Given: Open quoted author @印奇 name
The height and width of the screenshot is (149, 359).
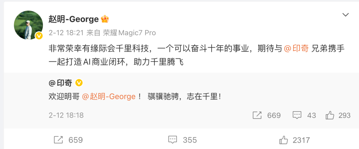Looking at the screenshot, I should 61,82.
